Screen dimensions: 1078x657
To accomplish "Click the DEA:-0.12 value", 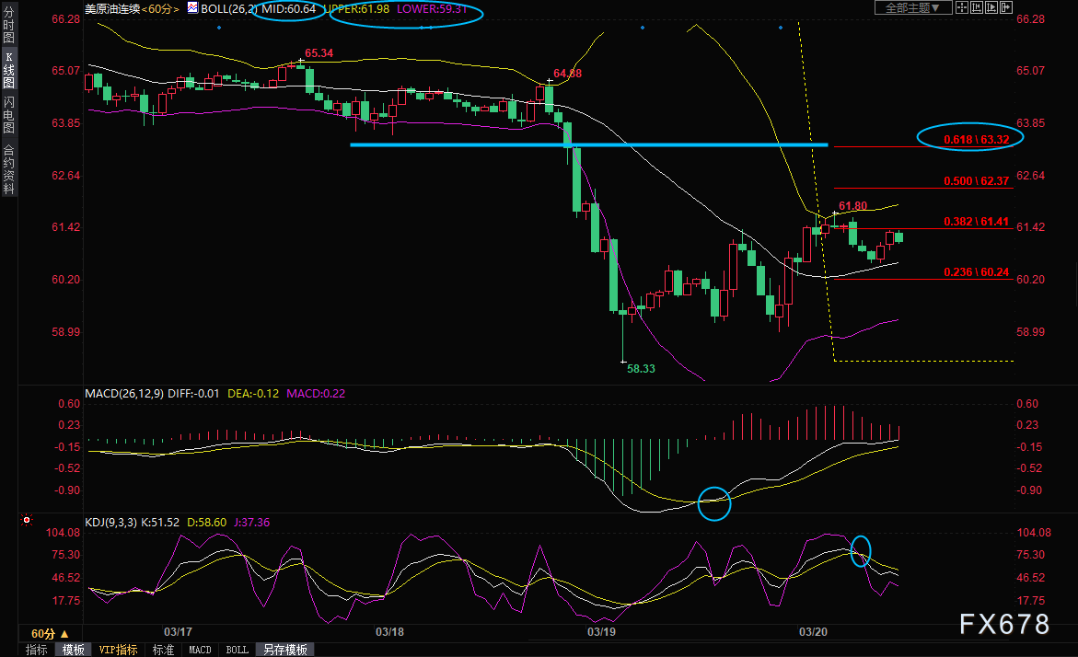I will [253, 394].
